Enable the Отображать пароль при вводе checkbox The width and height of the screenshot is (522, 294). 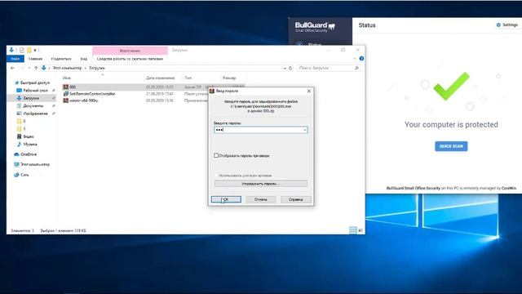pyautogui.click(x=216, y=156)
